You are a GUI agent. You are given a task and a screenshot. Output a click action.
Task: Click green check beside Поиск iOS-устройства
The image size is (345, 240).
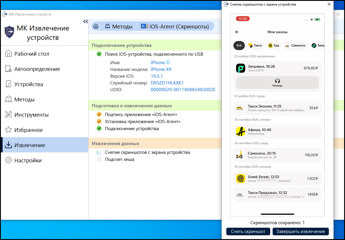pyautogui.click(x=99, y=54)
